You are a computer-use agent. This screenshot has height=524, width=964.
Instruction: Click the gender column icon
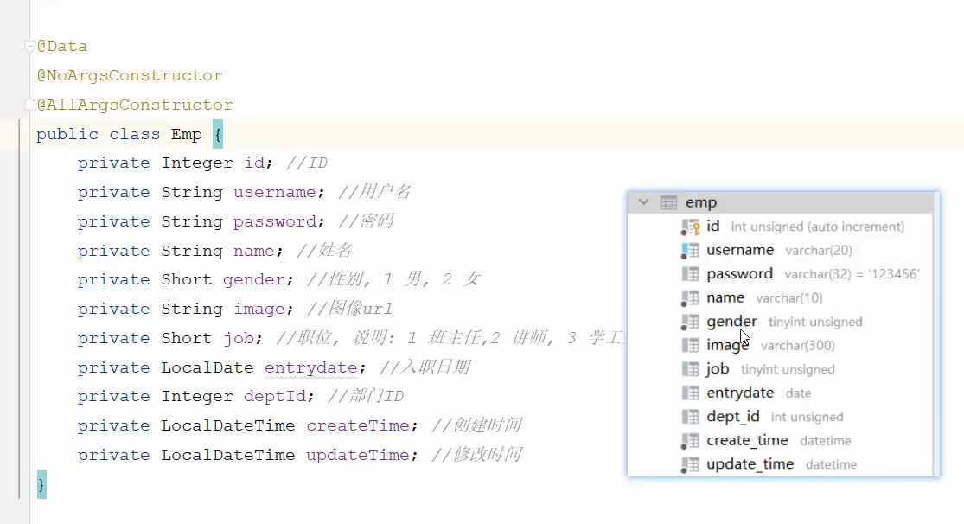point(690,322)
